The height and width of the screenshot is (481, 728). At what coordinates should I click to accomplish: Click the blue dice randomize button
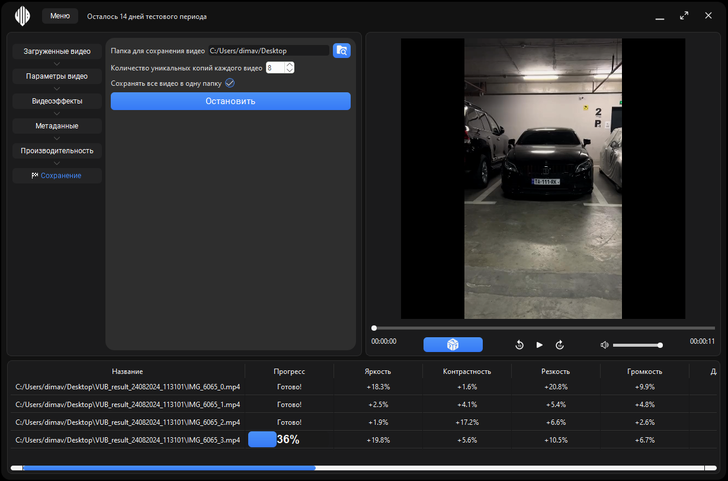pyautogui.click(x=453, y=345)
